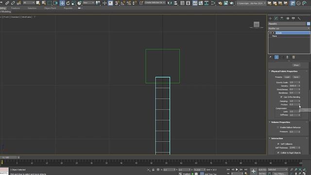Click the Play Animation button
The width and height of the screenshot is (311, 175).
[x=237, y=170]
